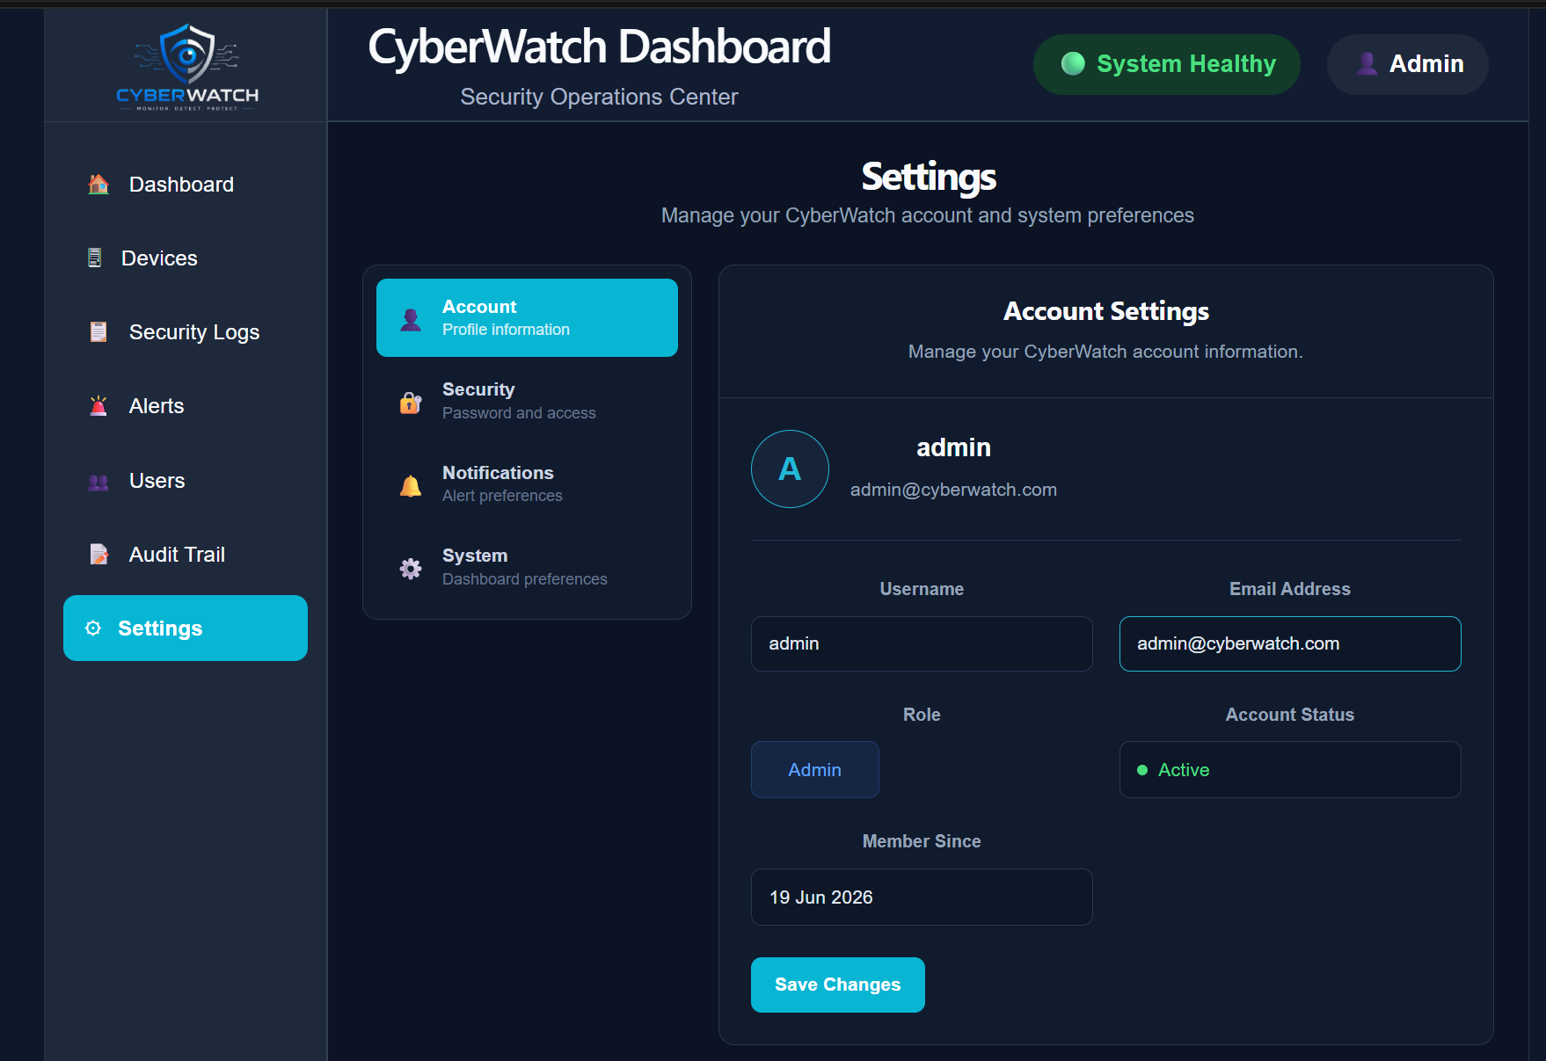Click the Alerts siren icon
This screenshot has height=1061, width=1546.
[x=98, y=405]
